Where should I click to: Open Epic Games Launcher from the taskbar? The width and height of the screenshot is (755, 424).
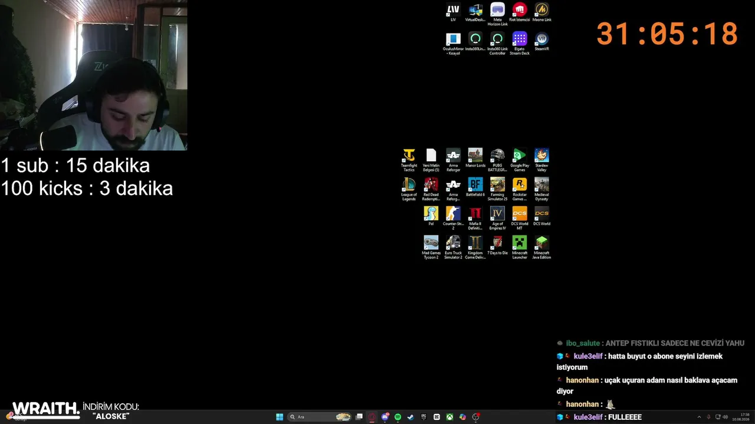point(424,417)
